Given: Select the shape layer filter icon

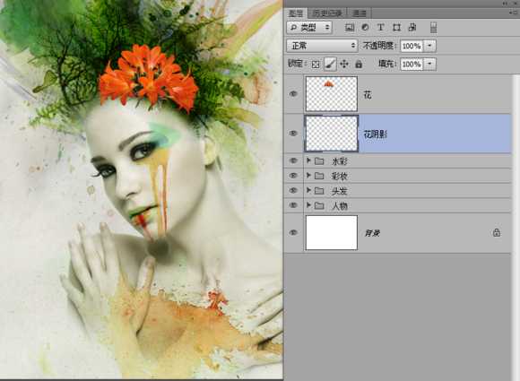Looking at the screenshot, I should coord(396,28).
